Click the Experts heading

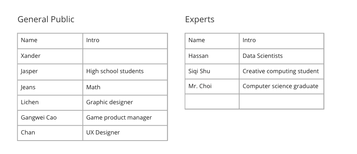point(200,19)
